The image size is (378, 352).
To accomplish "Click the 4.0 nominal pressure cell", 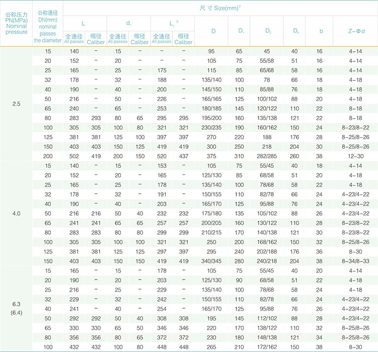I will click(x=16, y=214).
